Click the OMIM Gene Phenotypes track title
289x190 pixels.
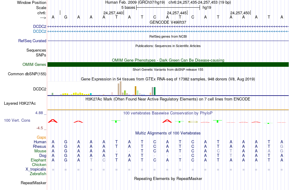pyautogui.click(x=168, y=60)
